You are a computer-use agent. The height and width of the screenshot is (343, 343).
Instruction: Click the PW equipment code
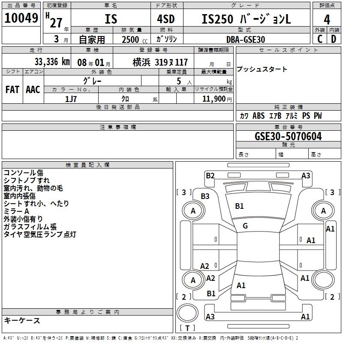point(318,116)
